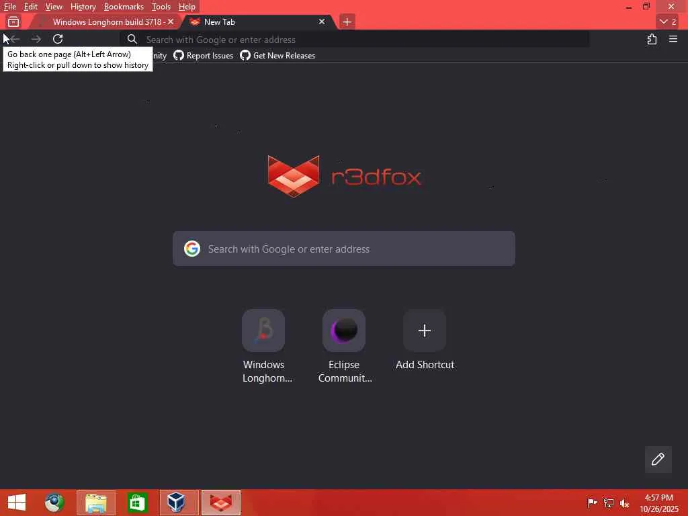688x516 pixels.
Task: Go forward one page arrow
Action: (x=36, y=39)
